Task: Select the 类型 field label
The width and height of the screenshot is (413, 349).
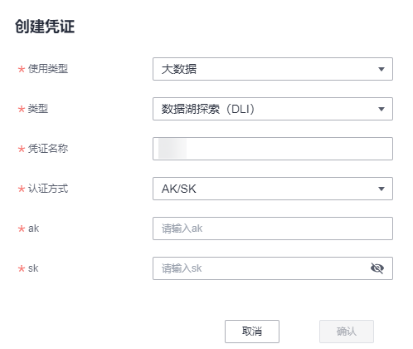Action: pos(38,109)
